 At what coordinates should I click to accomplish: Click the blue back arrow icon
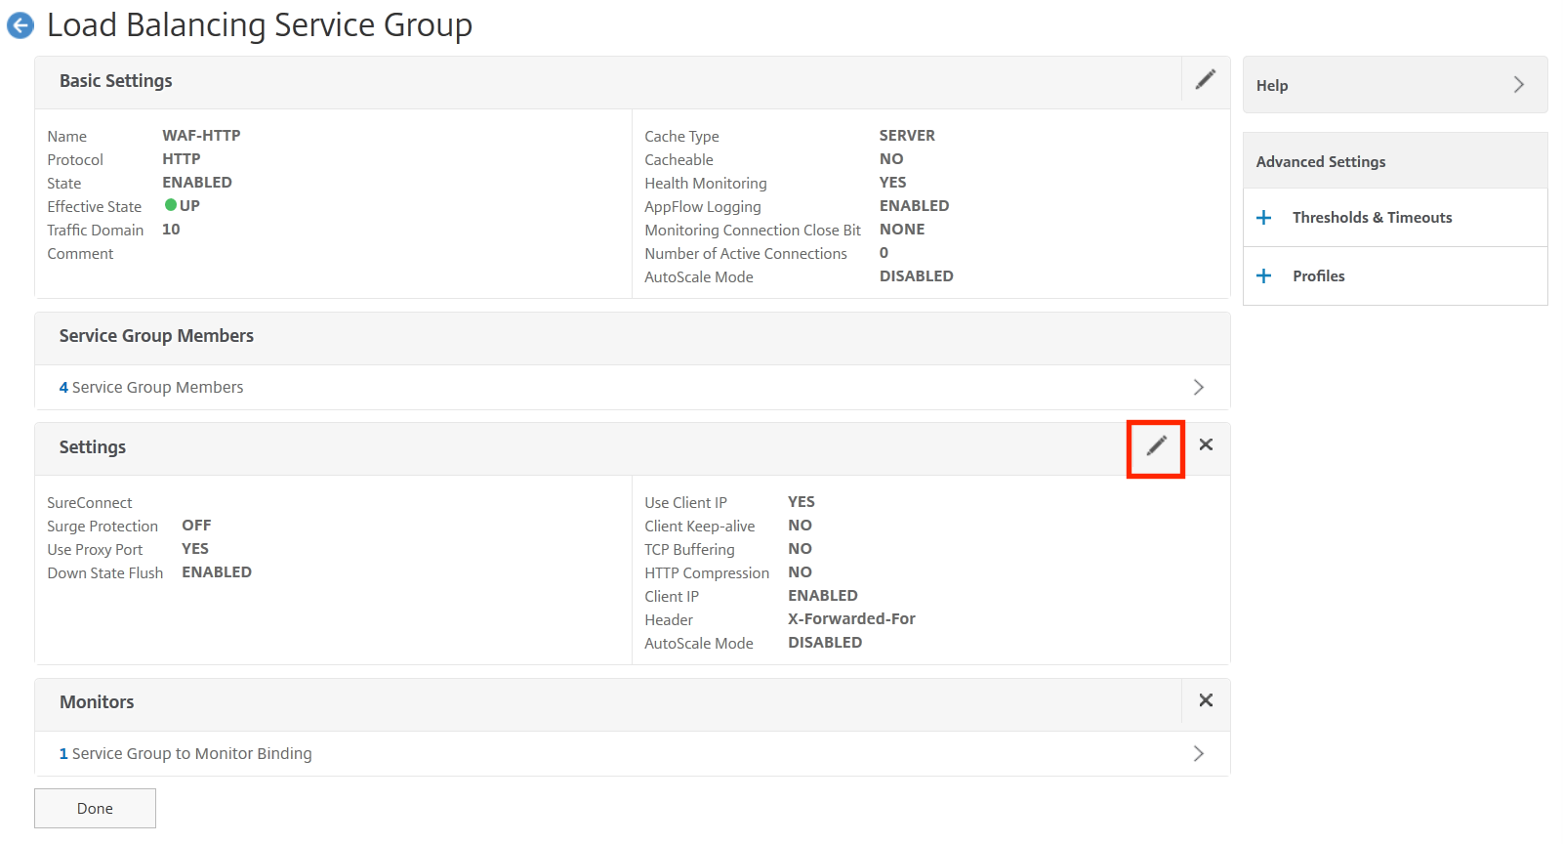(x=21, y=26)
